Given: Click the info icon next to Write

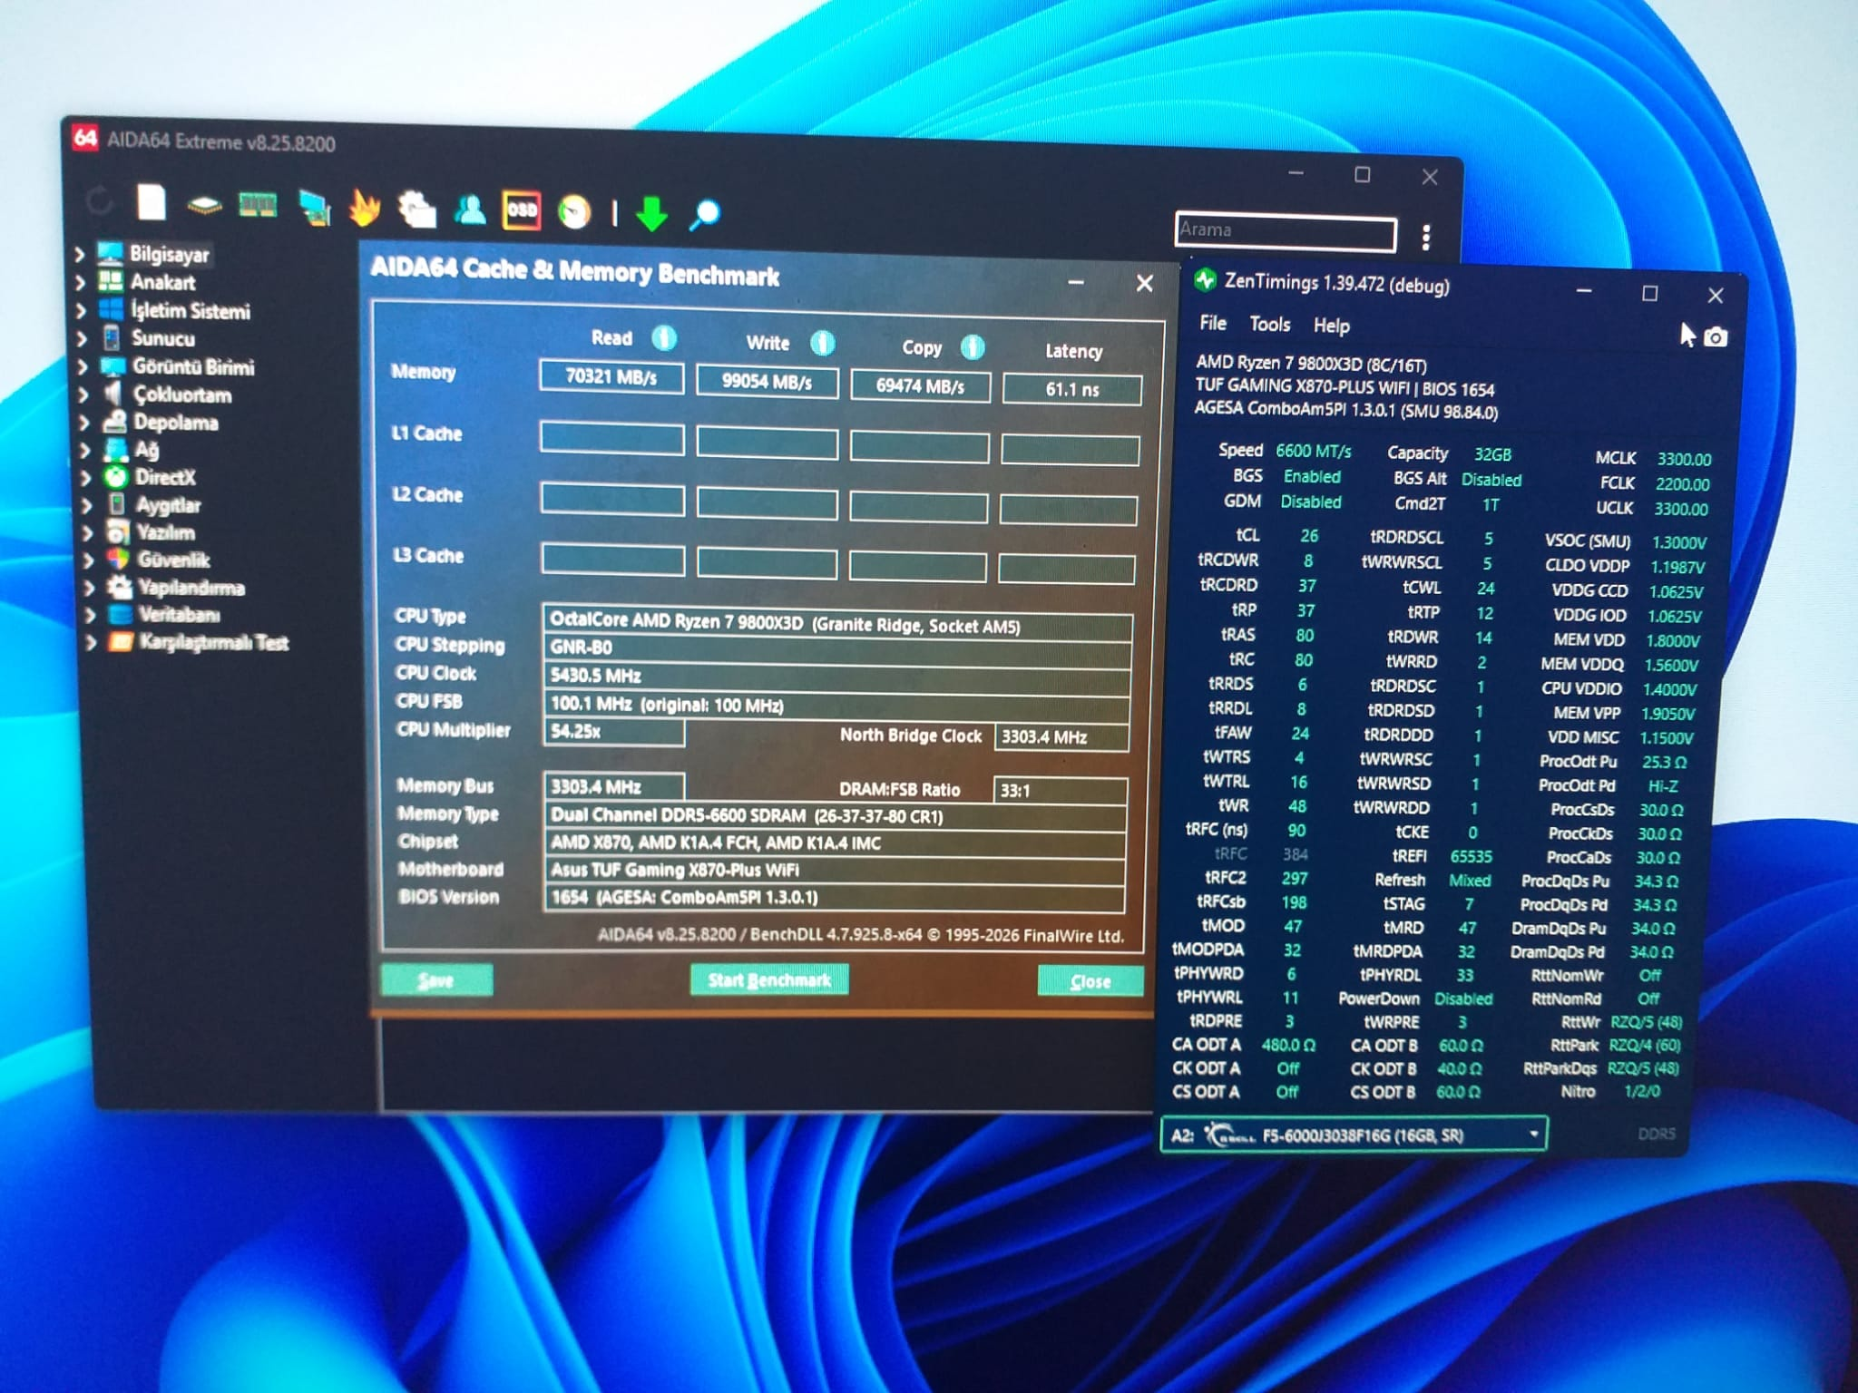Looking at the screenshot, I should pyautogui.click(x=823, y=343).
